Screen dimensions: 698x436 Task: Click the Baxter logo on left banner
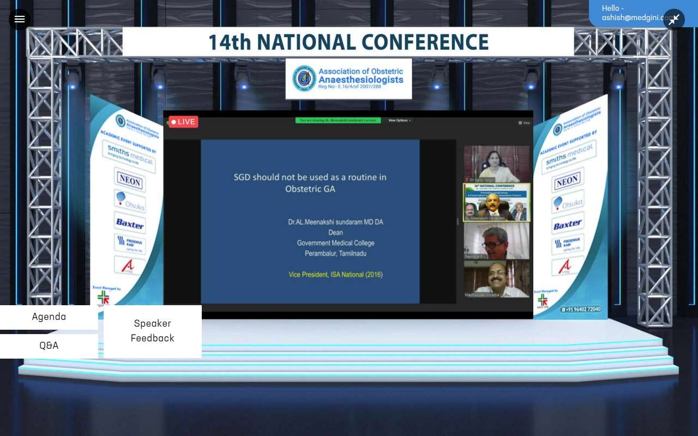point(130,223)
